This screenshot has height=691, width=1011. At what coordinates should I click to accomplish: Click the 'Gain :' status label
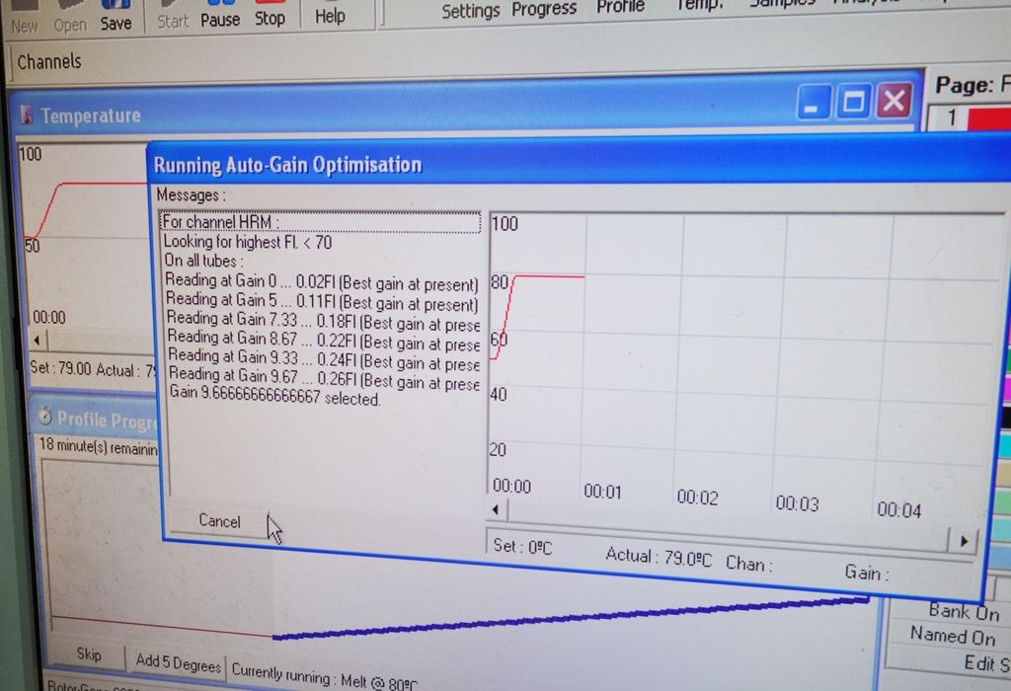pyautogui.click(x=867, y=573)
